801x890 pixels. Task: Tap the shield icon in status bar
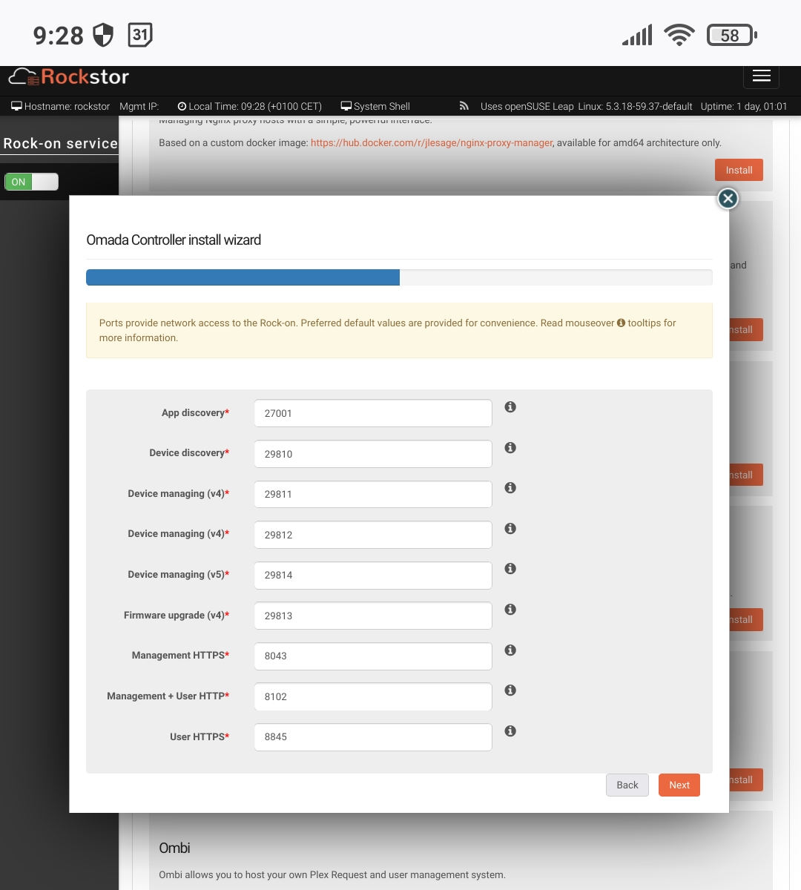click(x=103, y=35)
